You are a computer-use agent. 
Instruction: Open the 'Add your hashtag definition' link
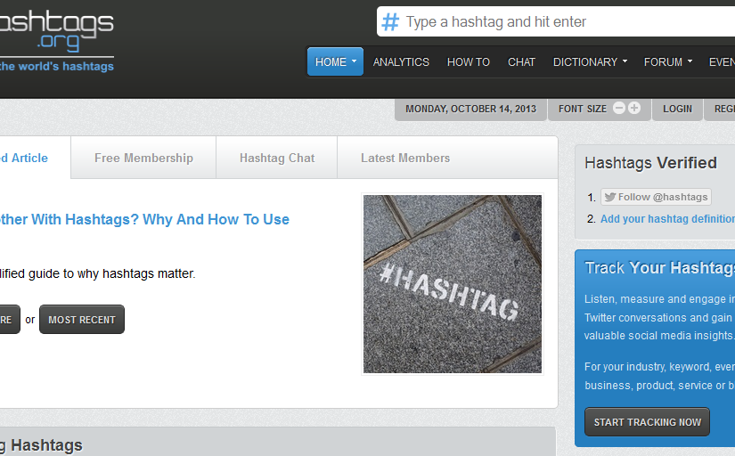(x=667, y=219)
